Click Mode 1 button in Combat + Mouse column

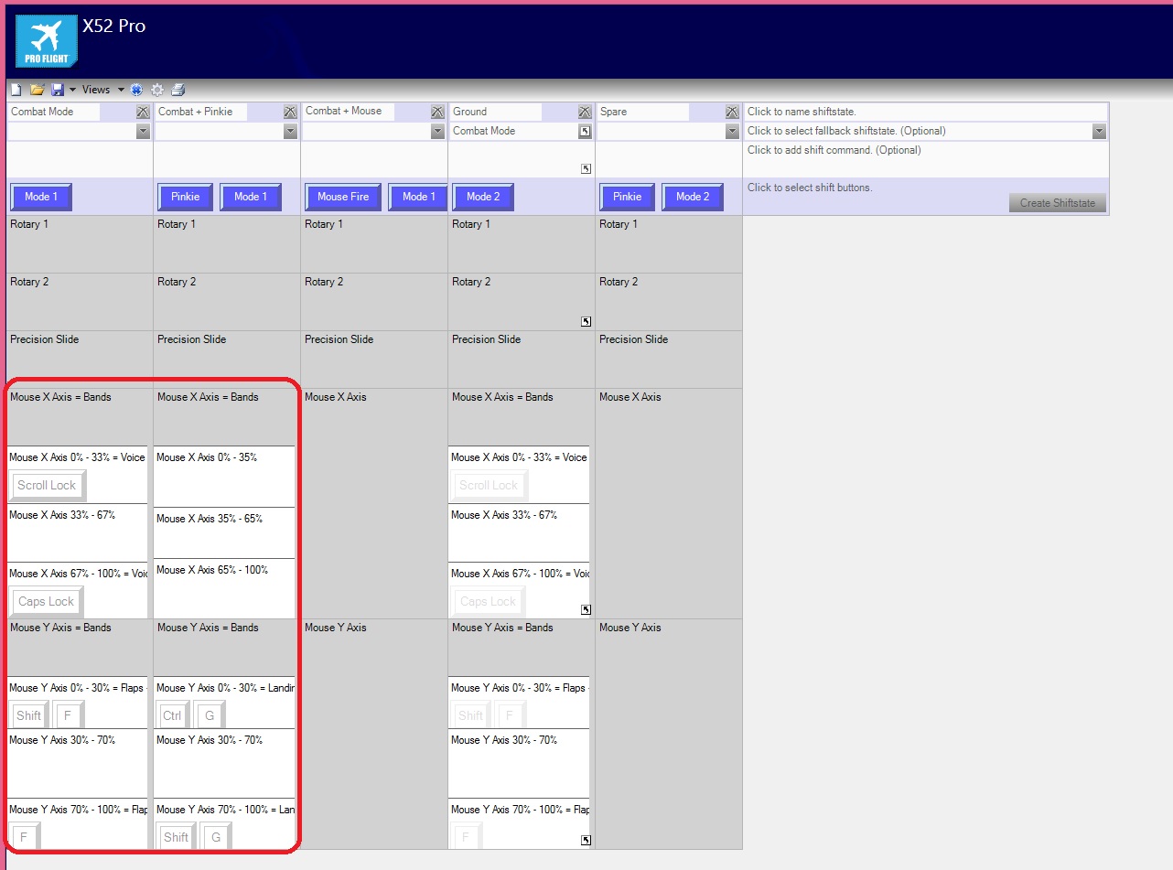(418, 197)
